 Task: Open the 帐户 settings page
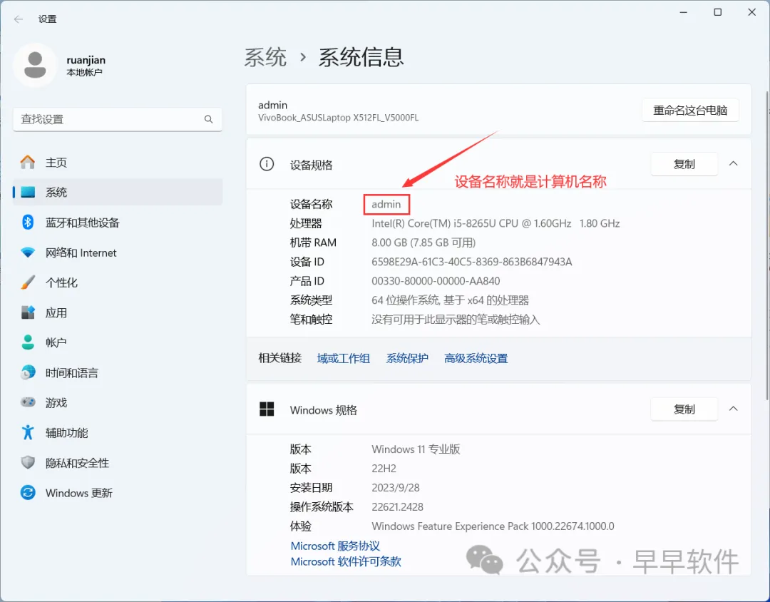point(118,342)
